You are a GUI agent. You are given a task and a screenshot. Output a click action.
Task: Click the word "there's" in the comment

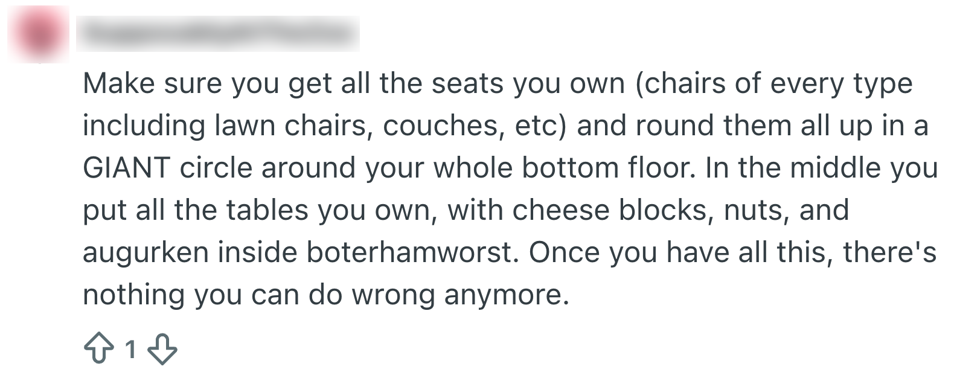coord(889,252)
